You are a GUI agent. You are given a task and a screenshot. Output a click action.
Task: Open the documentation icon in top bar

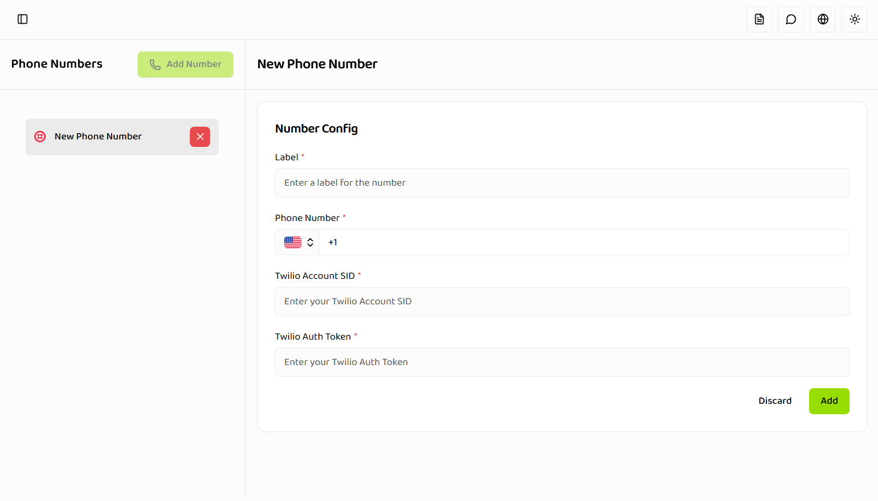coord(759,19)
